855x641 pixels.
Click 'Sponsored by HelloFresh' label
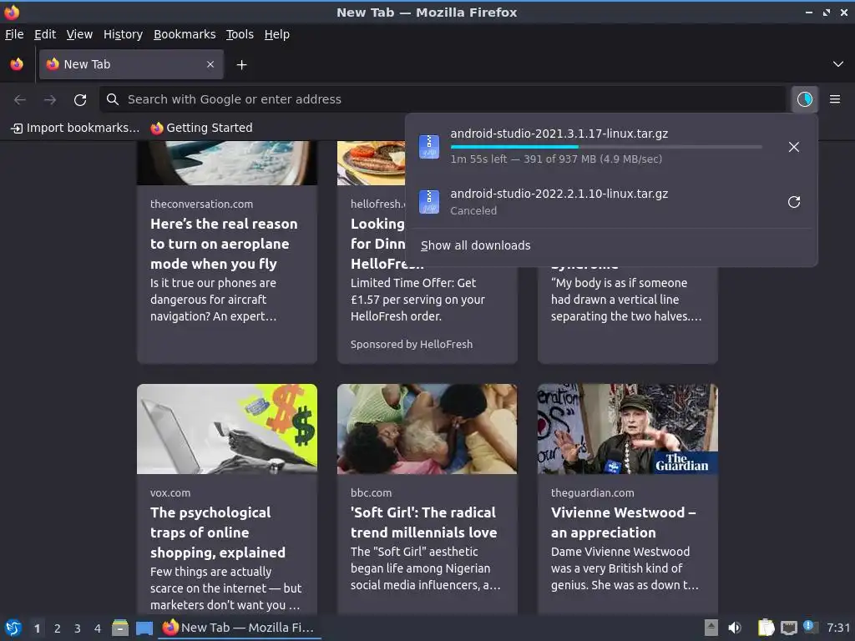coord(412,345)
